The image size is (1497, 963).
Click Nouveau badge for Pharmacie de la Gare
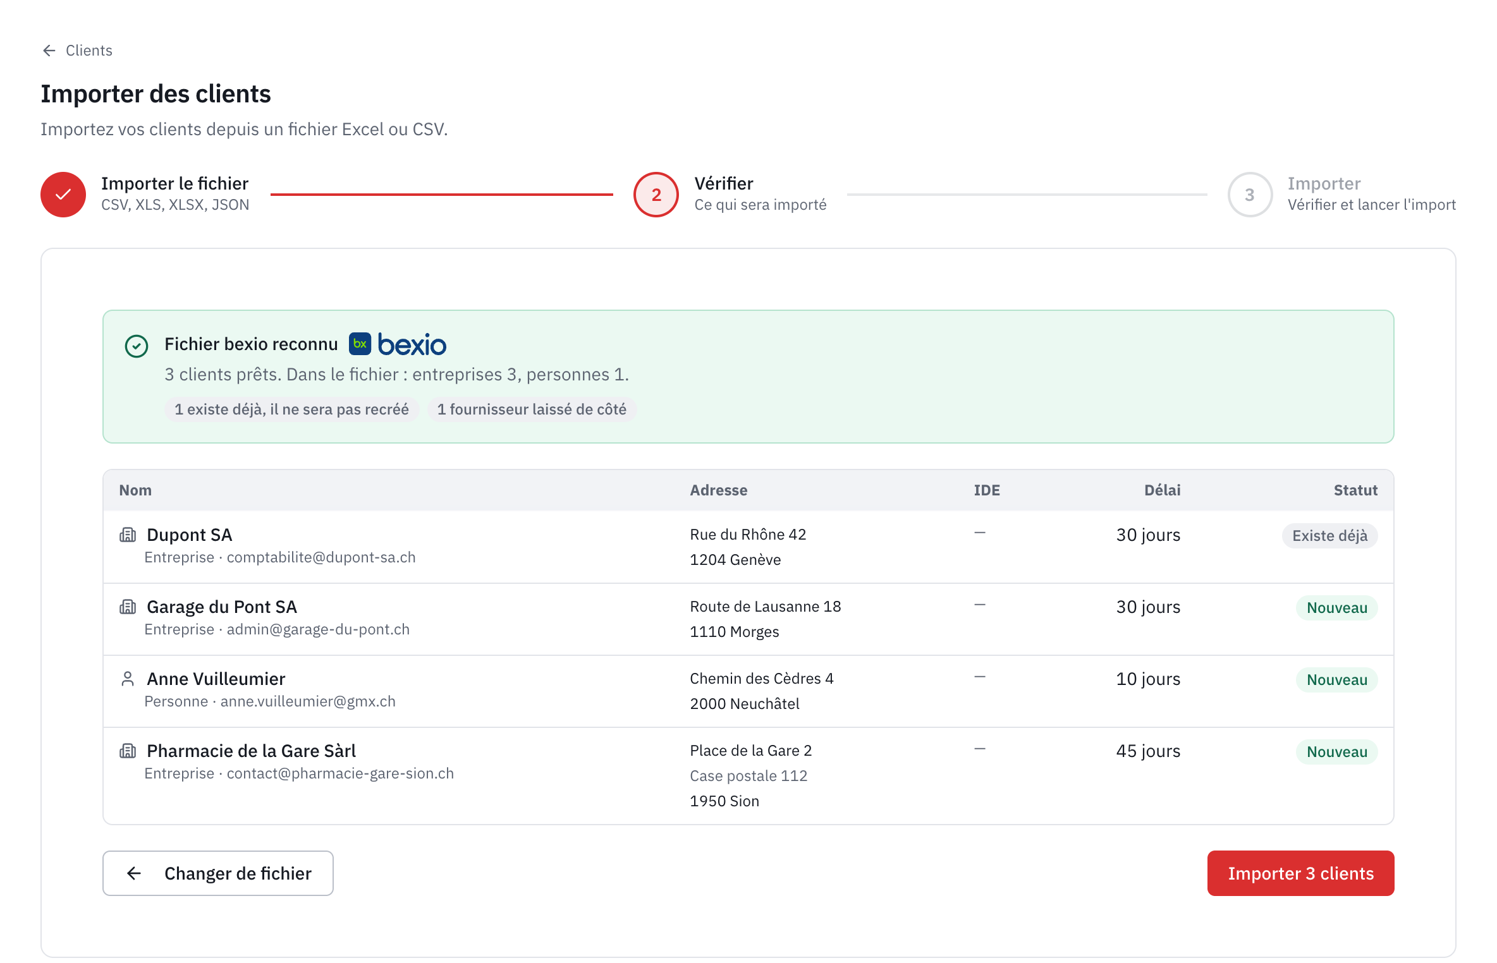(x=1336, y=752)
